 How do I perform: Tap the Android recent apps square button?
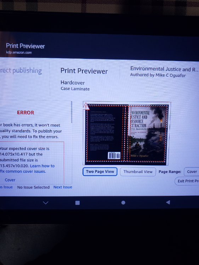click(x=78, y=203)
